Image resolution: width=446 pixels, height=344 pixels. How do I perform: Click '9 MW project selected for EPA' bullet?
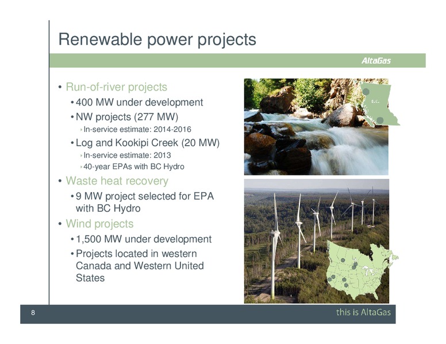click(x=145, y=202)
